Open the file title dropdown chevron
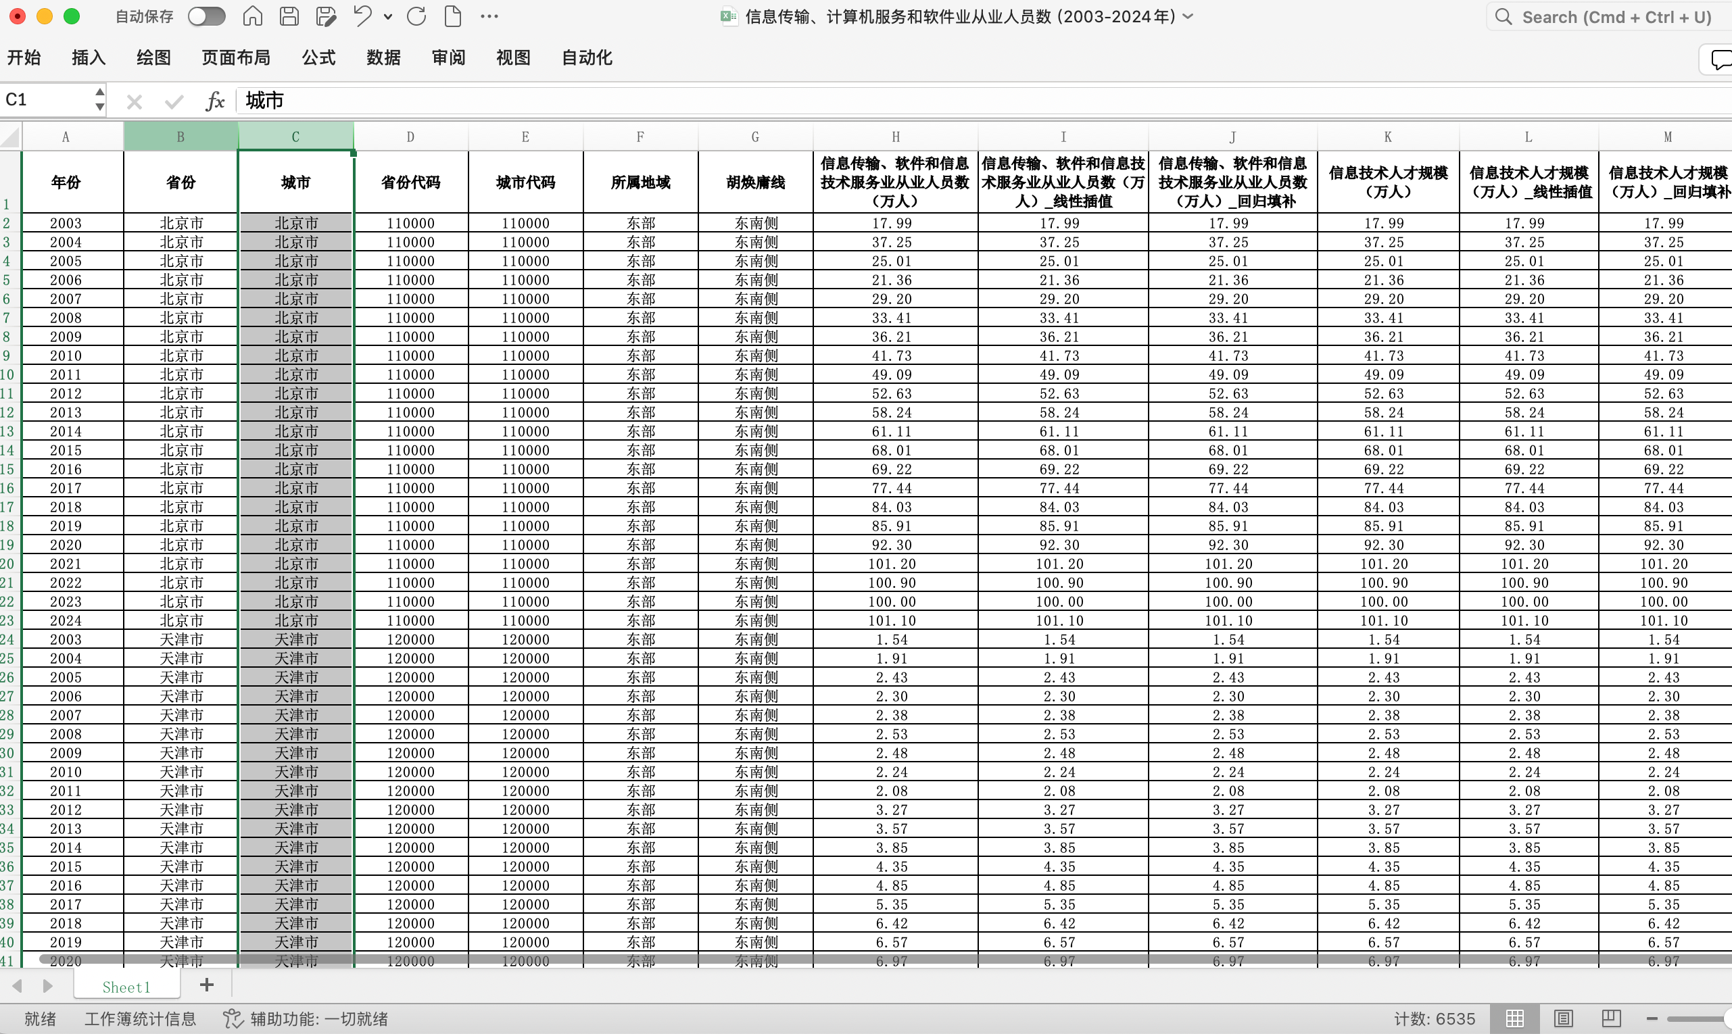1732x1034 pixels. point(1188,16)
